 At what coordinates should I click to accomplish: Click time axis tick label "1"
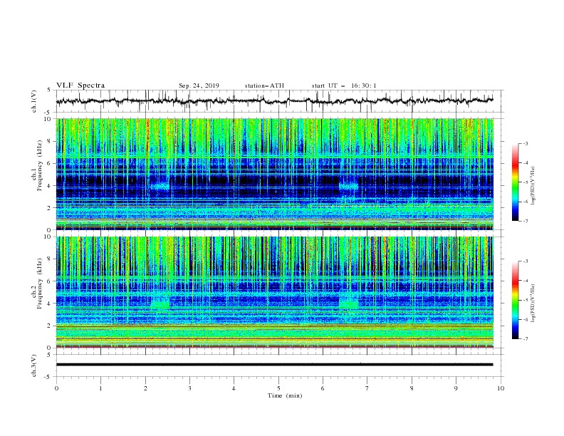coord(100,388)
